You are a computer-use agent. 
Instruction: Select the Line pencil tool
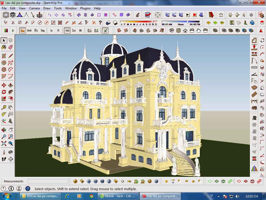[x=10, y=56]
